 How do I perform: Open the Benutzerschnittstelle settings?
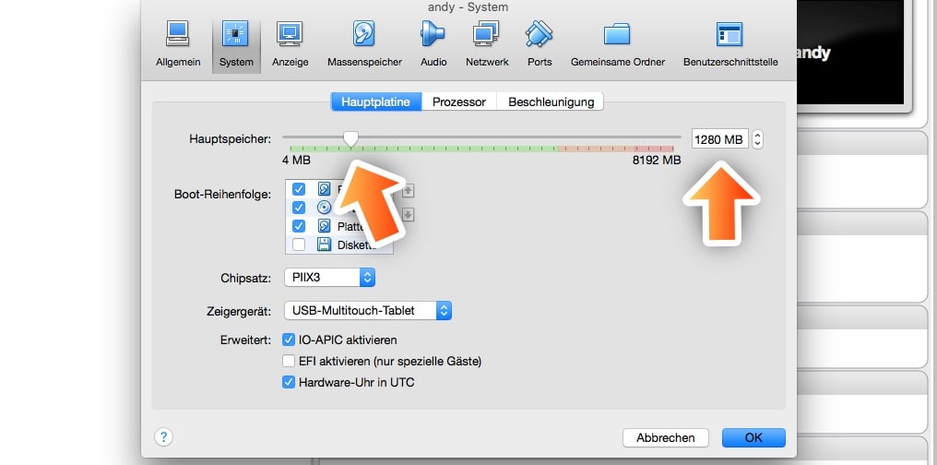pyautogui.click(x=730, y=45)
